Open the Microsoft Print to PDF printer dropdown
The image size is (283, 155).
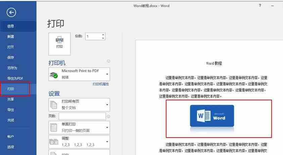[79, 74]
